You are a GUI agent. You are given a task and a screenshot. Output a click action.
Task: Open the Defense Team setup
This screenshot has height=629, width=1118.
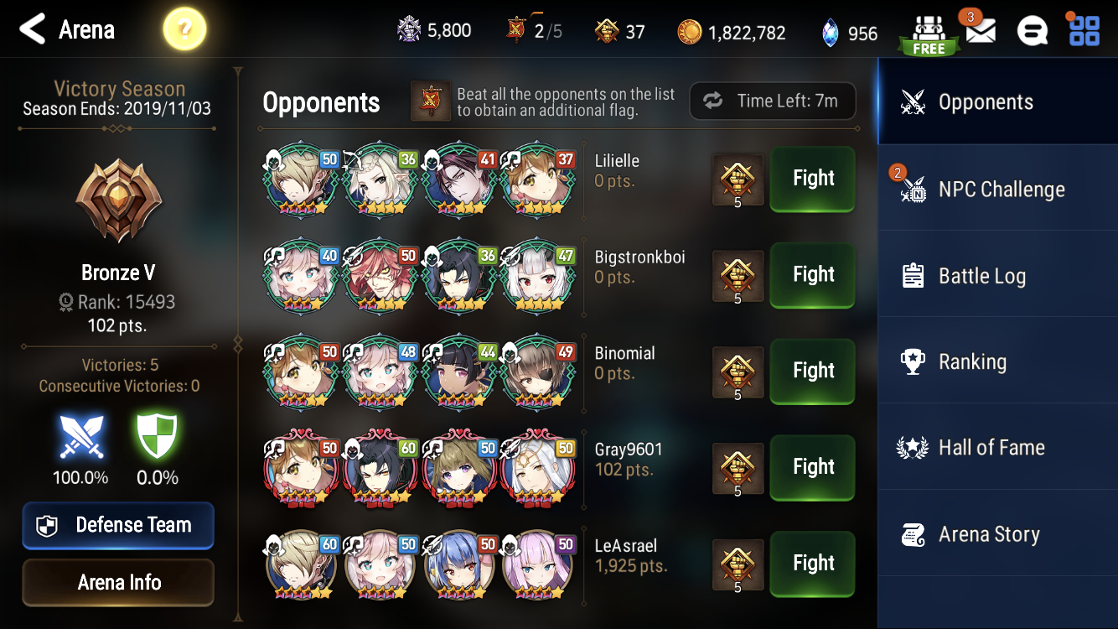pos(118,525)
